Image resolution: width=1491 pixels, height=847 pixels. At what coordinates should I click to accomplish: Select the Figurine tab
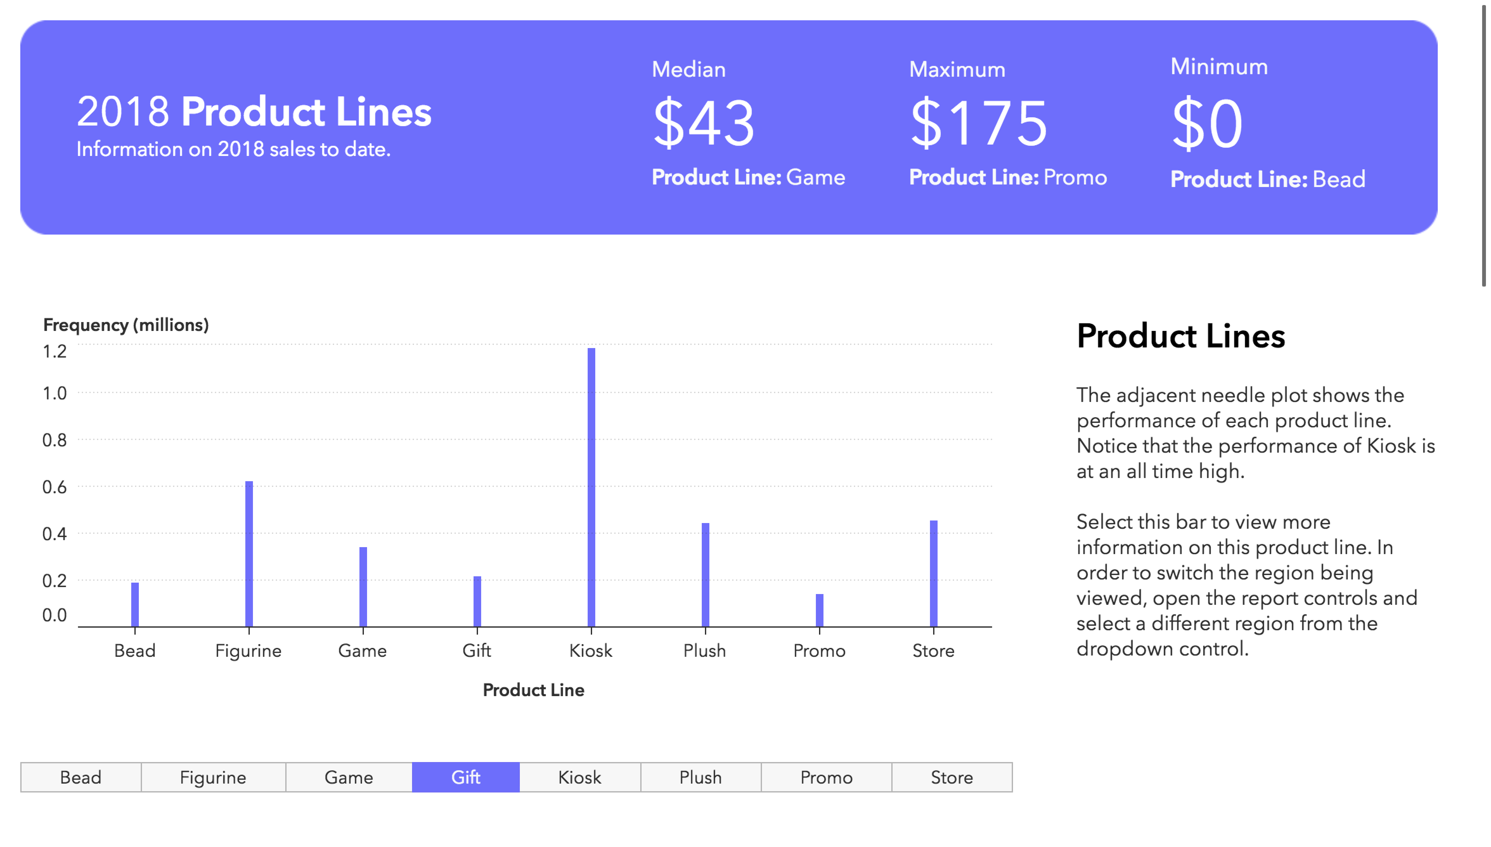click(213, 777)
